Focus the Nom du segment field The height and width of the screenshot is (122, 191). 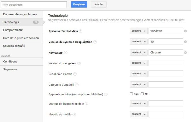click(34, 5)
